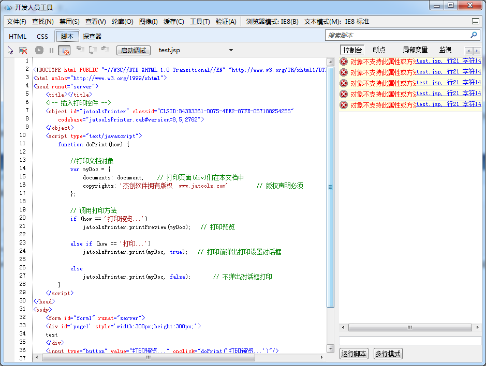Viewport: 486px width, 366px height.
Task: Click the closing head tag line
Action: pyautogui.click(x=45, y=301)
